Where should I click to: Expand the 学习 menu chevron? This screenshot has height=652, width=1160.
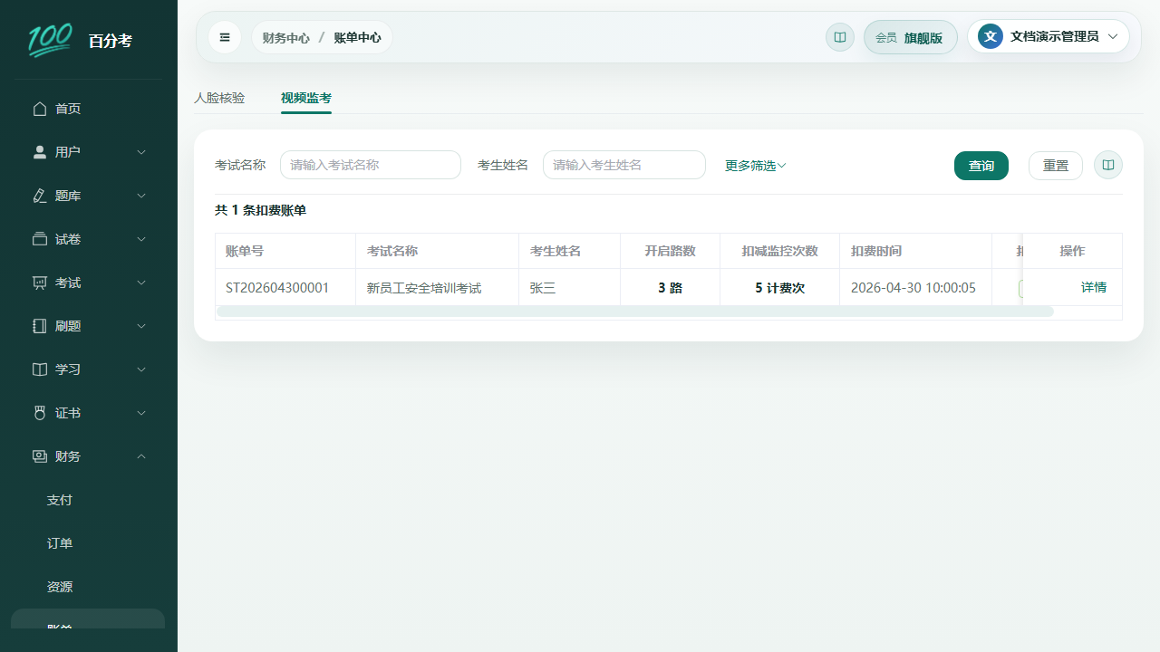(141, 369)
